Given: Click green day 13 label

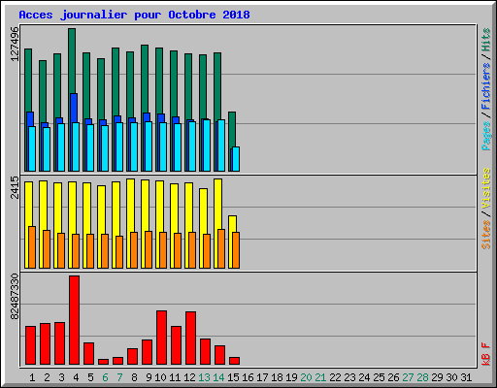Looking at the screenshot, I should (x=204, y=377).
